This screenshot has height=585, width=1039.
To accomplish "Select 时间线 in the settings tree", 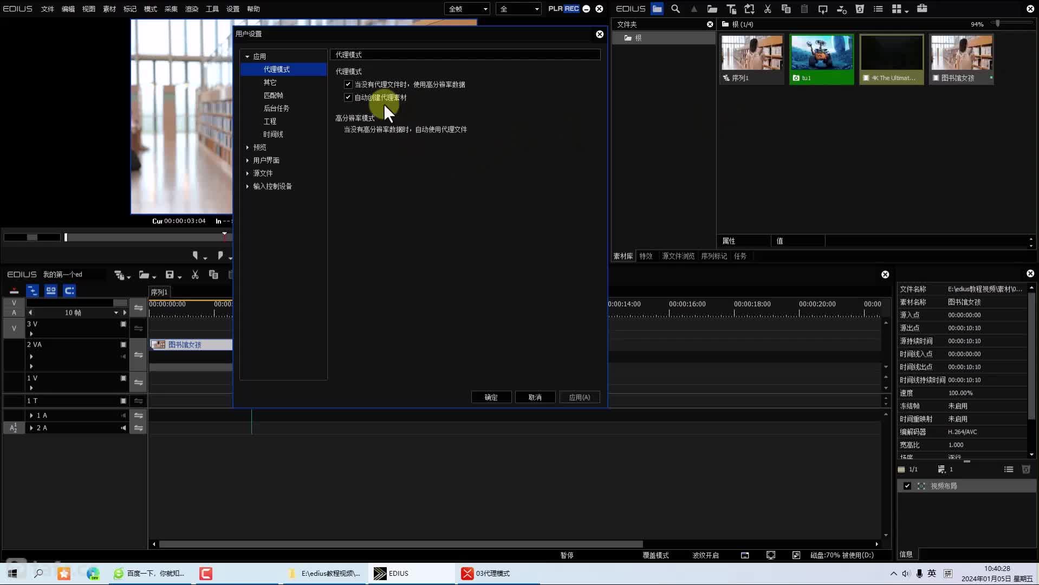I will click(x=273, y=134).
